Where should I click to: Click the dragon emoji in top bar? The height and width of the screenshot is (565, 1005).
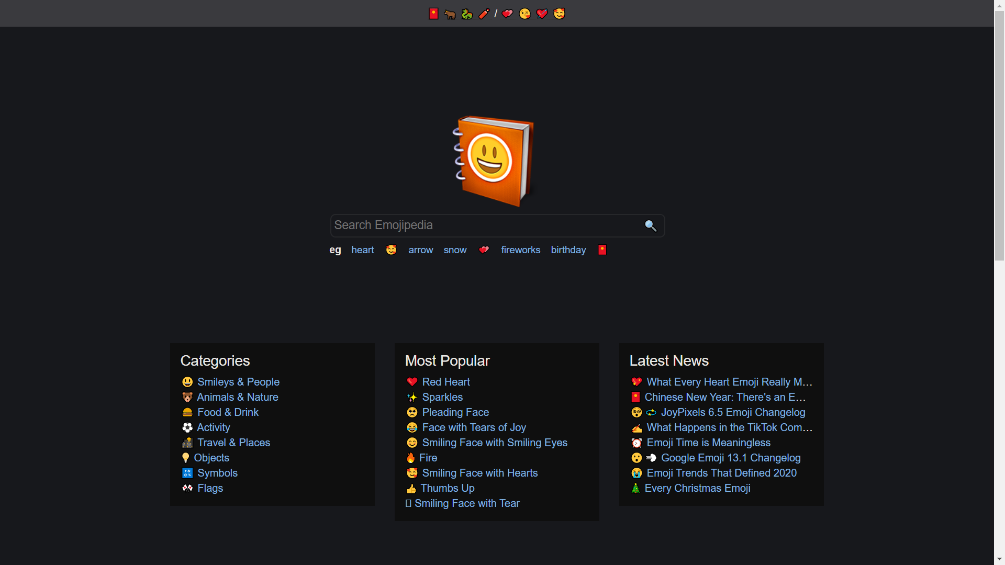pyautogui.click(x=467, y=14)
